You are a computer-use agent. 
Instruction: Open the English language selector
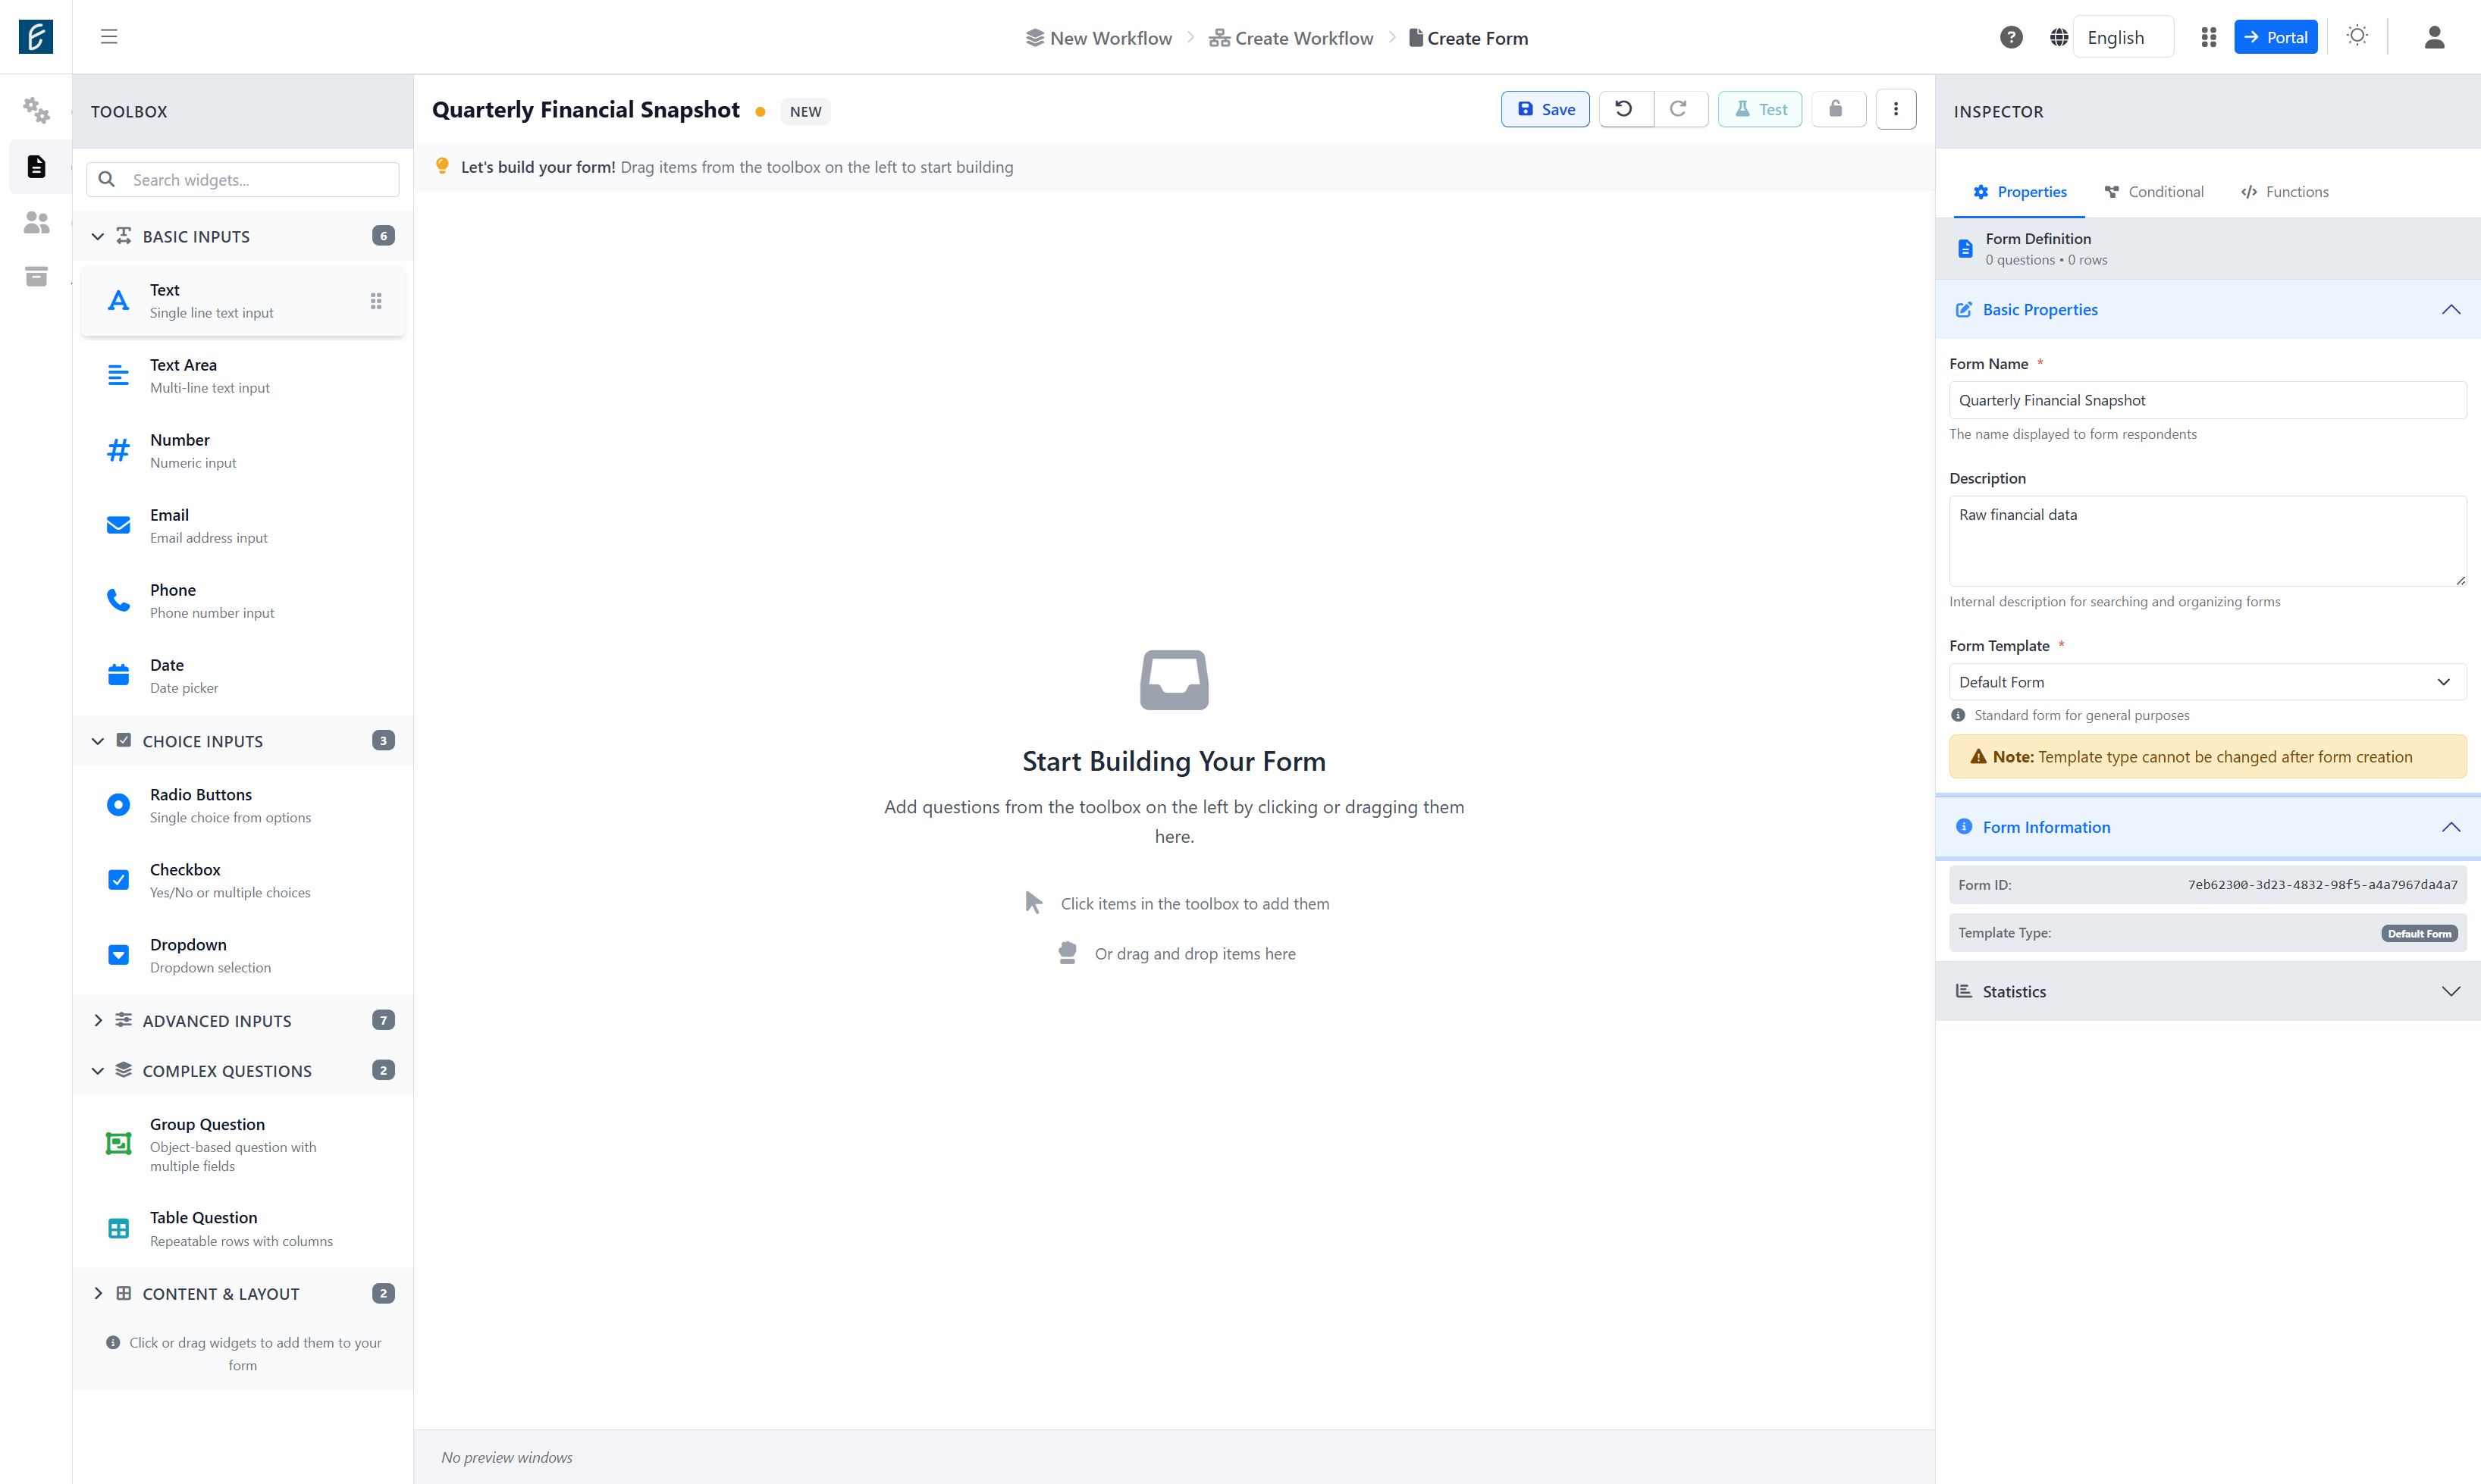tap(2123, 37)
